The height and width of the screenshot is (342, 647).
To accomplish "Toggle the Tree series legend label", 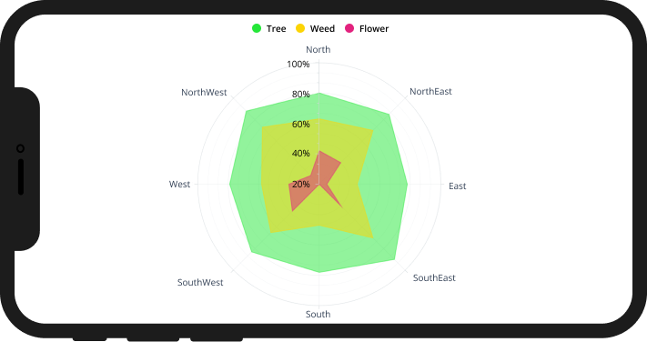I will (x=276, y=28).
